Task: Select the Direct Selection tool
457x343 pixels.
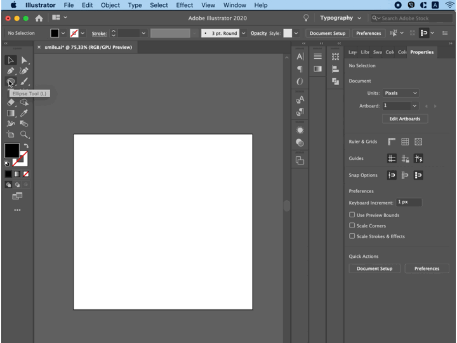Action: pyautogui.click(x=24, y=60)
